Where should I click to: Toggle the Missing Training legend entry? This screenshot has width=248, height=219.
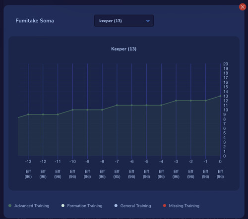point(181,206)
